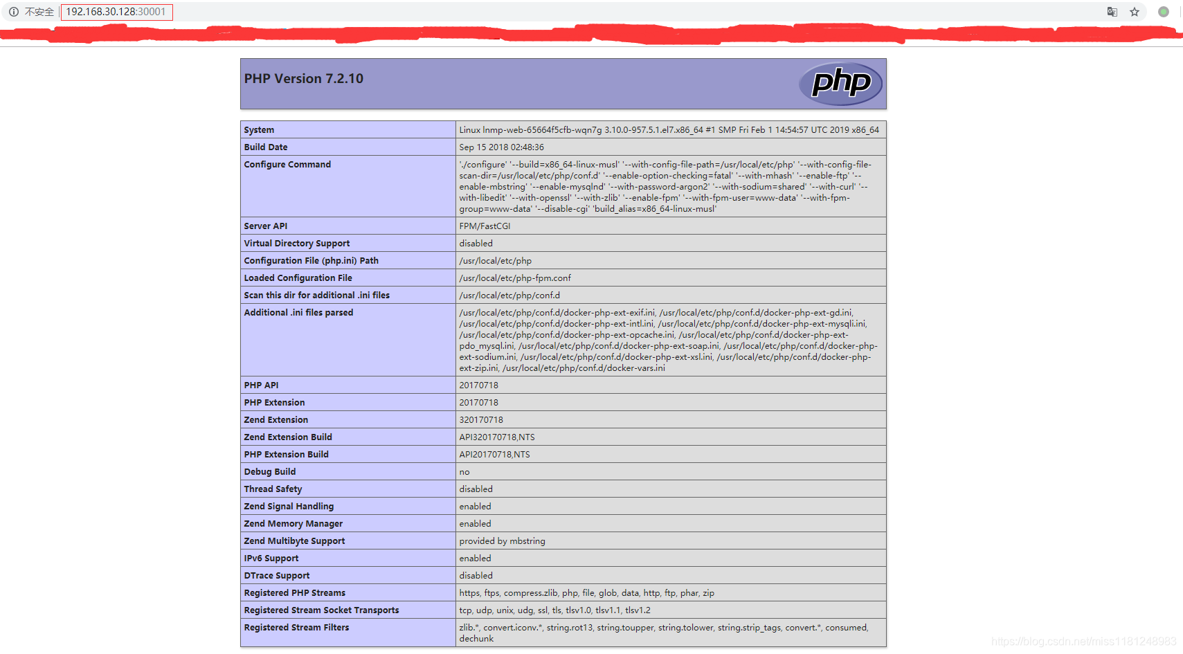1183x654 pixels.
Task: Click the 'Sep 15 2018 02:48:36' value
Action: coord(502,147)
